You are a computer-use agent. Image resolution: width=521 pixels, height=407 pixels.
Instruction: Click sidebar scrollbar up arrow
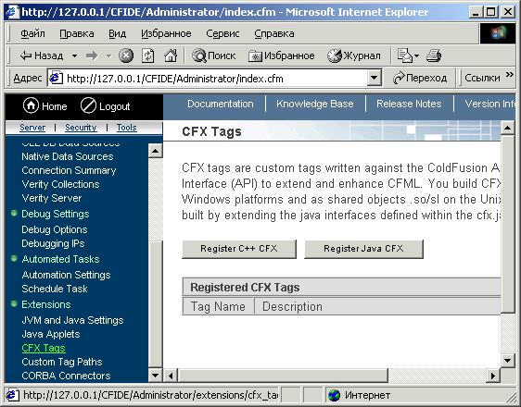(x=155, y=151)
